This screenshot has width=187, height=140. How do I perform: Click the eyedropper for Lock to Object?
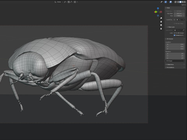183,30
